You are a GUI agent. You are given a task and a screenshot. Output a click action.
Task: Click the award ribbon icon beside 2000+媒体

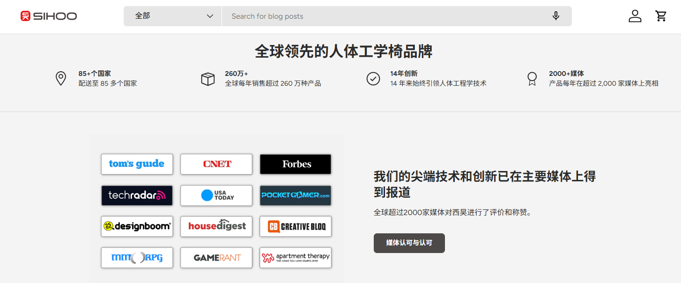click(x=532, y=79)
